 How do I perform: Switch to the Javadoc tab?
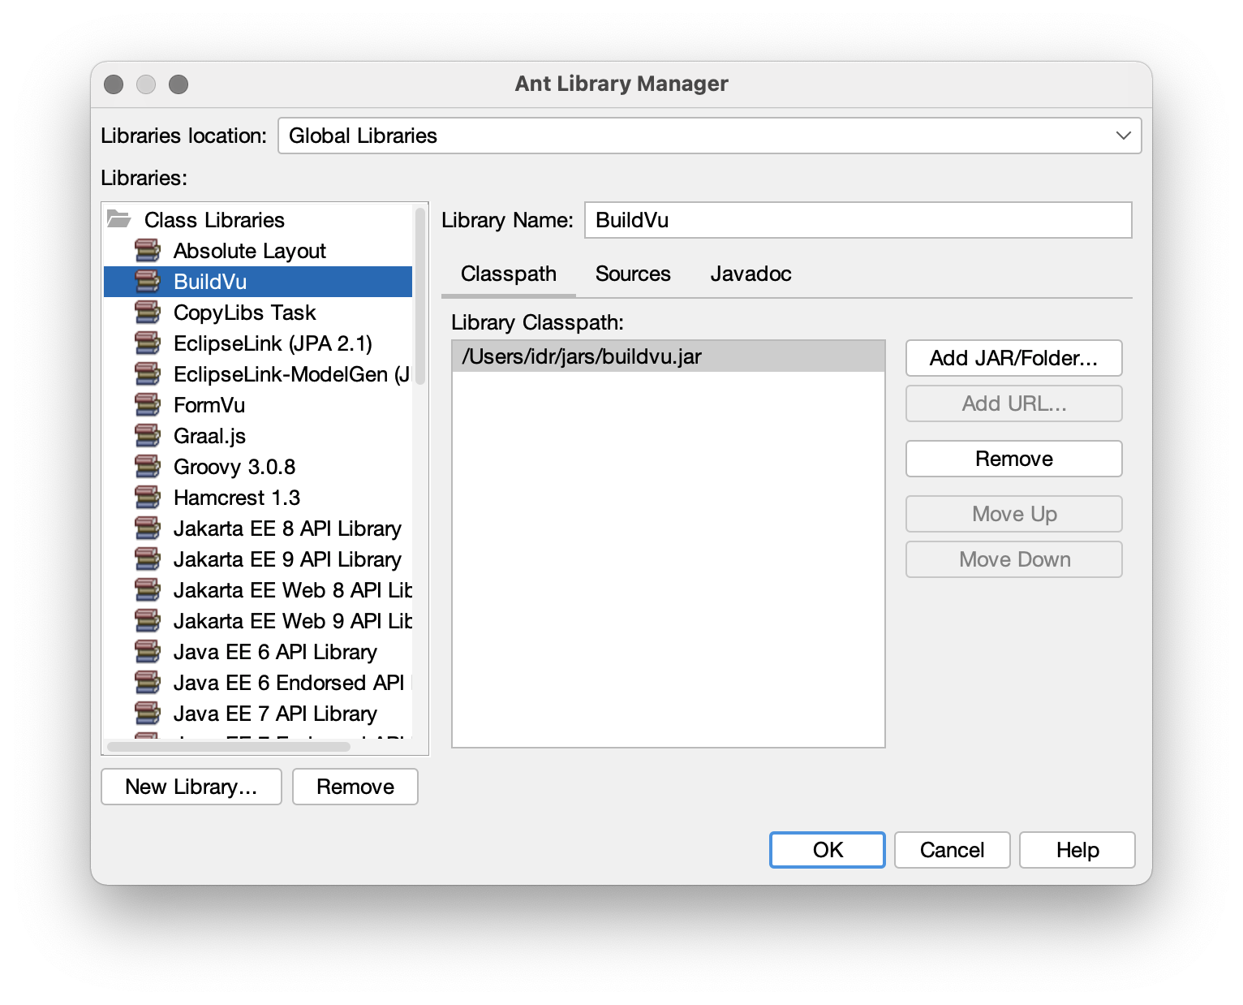(751, 274)
